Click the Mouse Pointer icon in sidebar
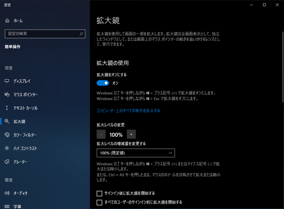 point(7,95)
